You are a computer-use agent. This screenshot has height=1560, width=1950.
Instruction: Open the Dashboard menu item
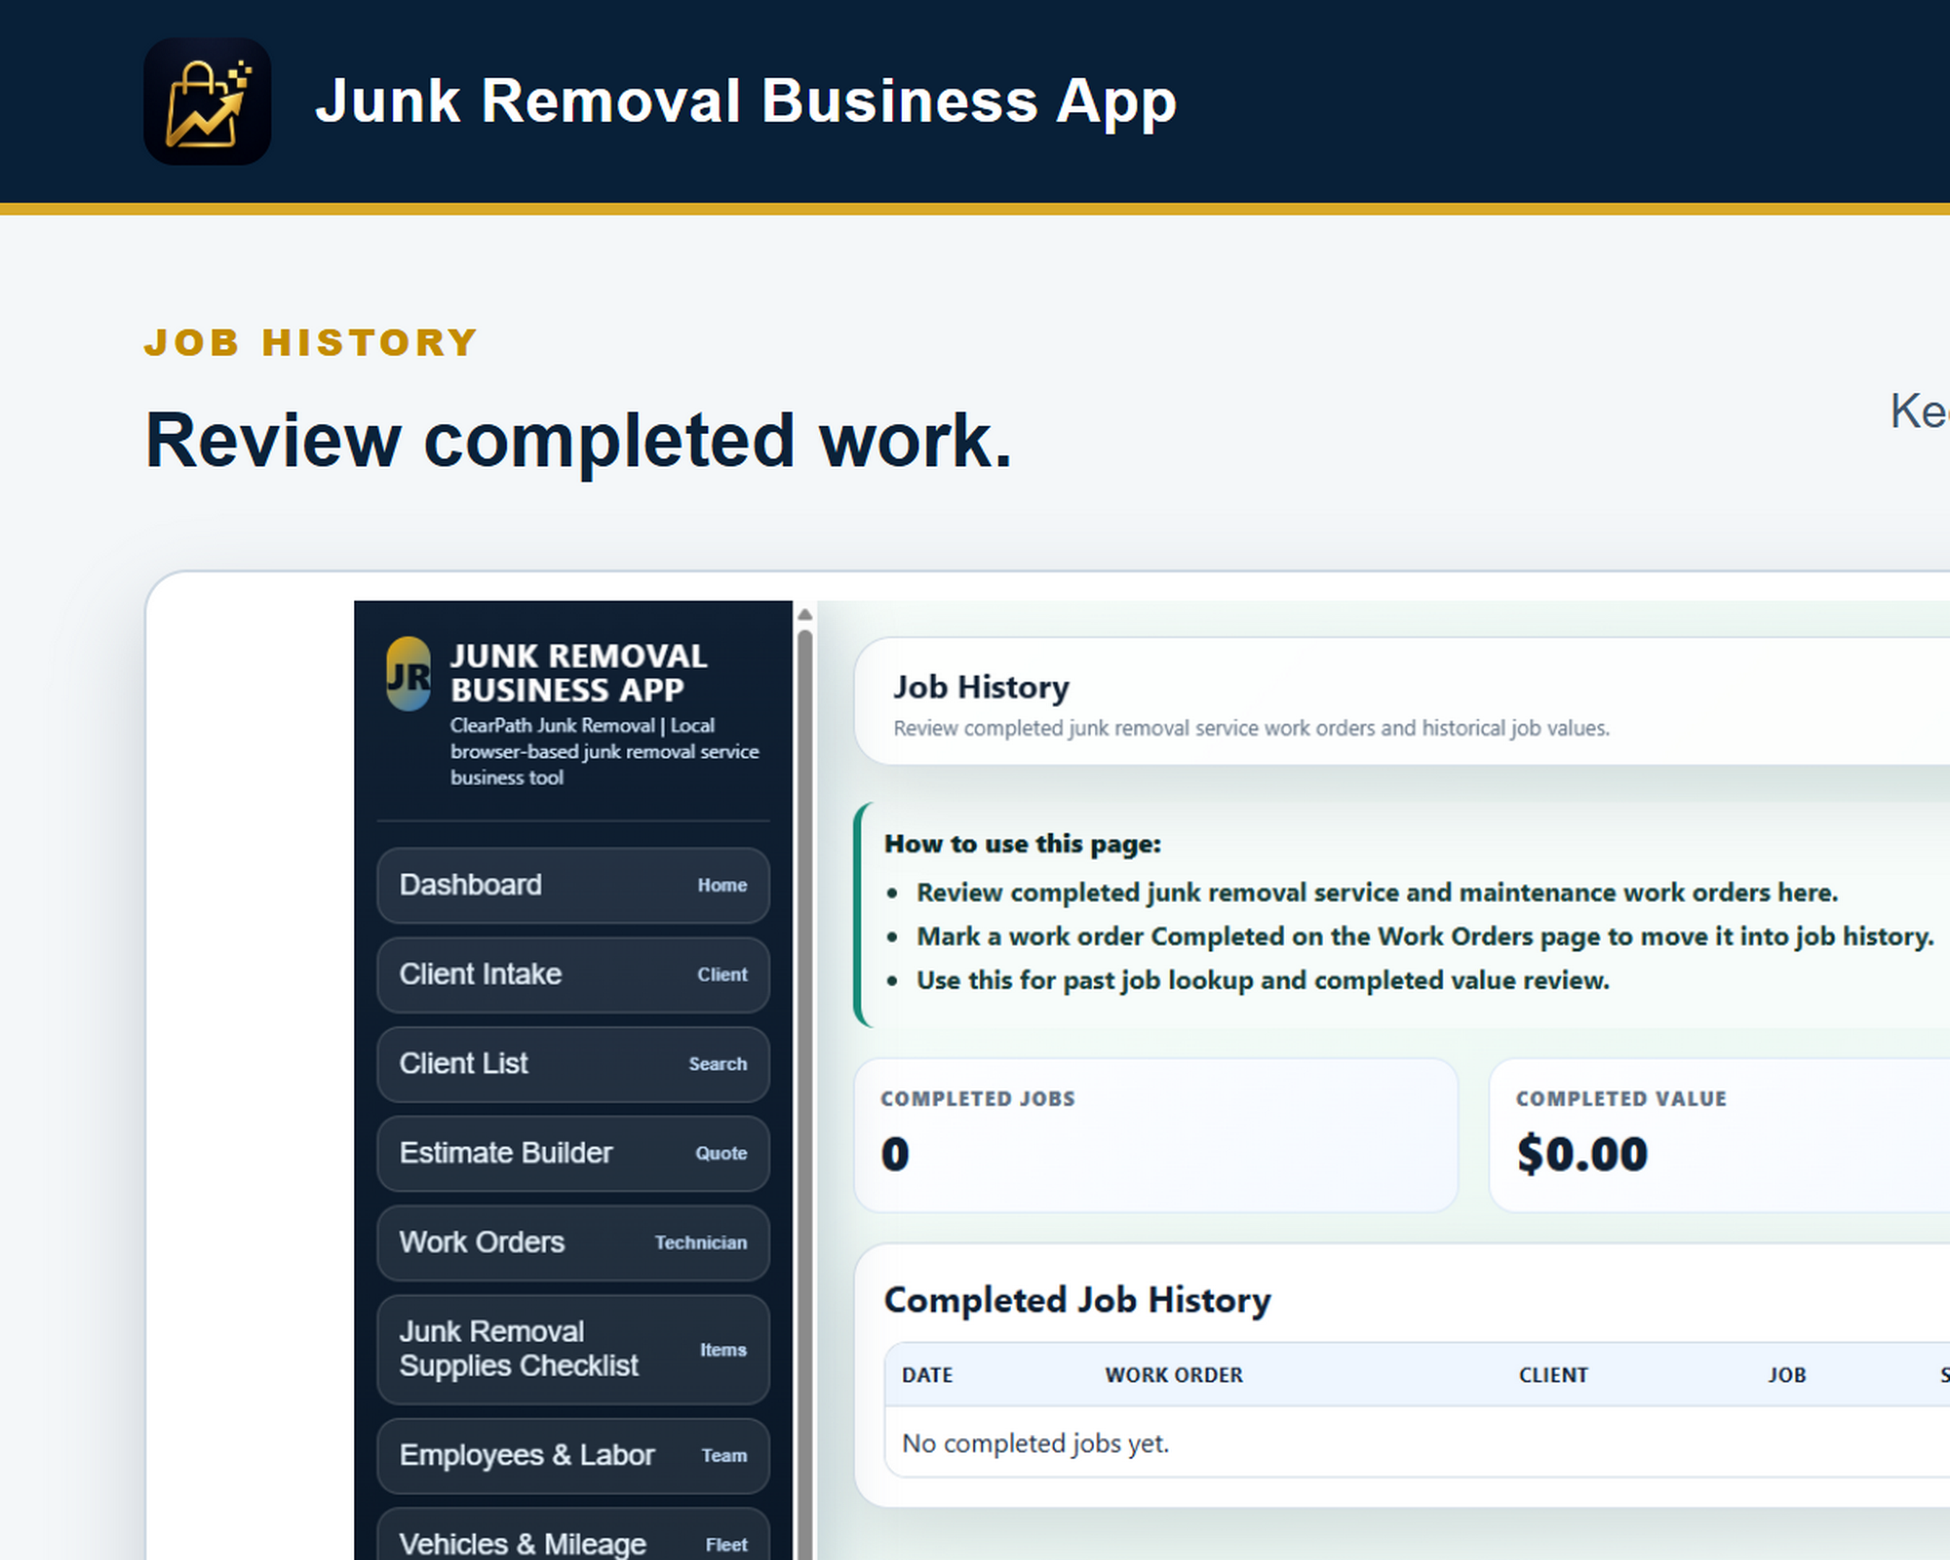click(573, 885)
